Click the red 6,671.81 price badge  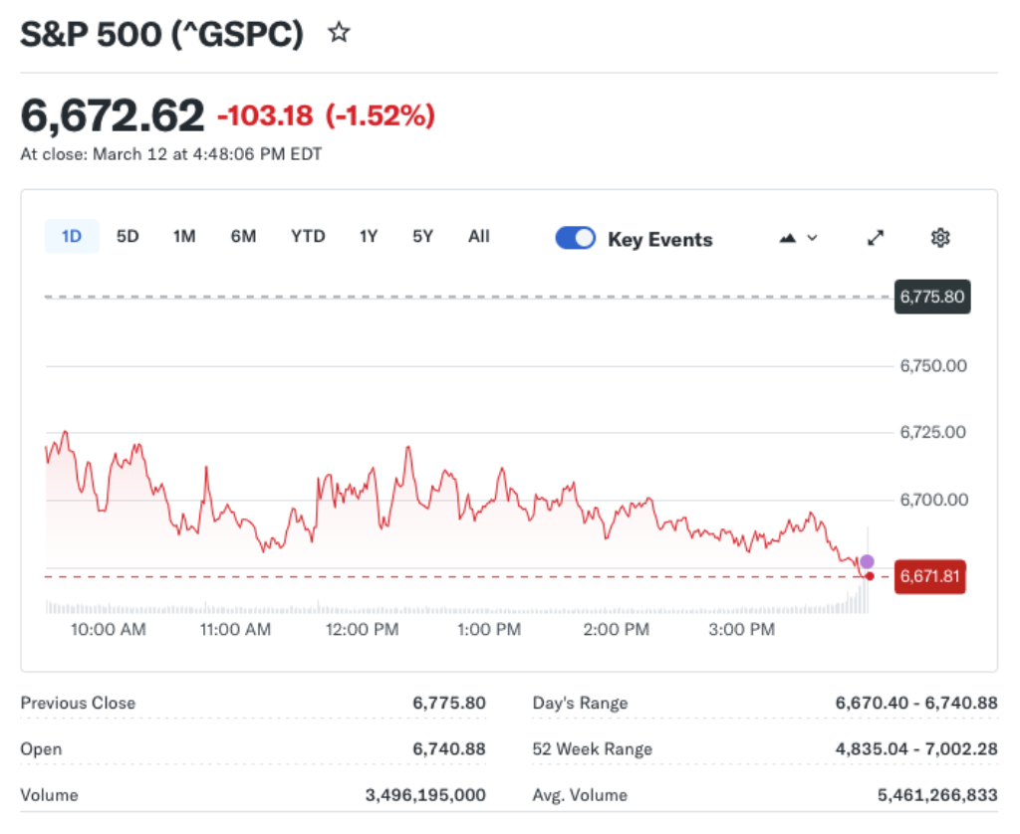tap(929, 576)
